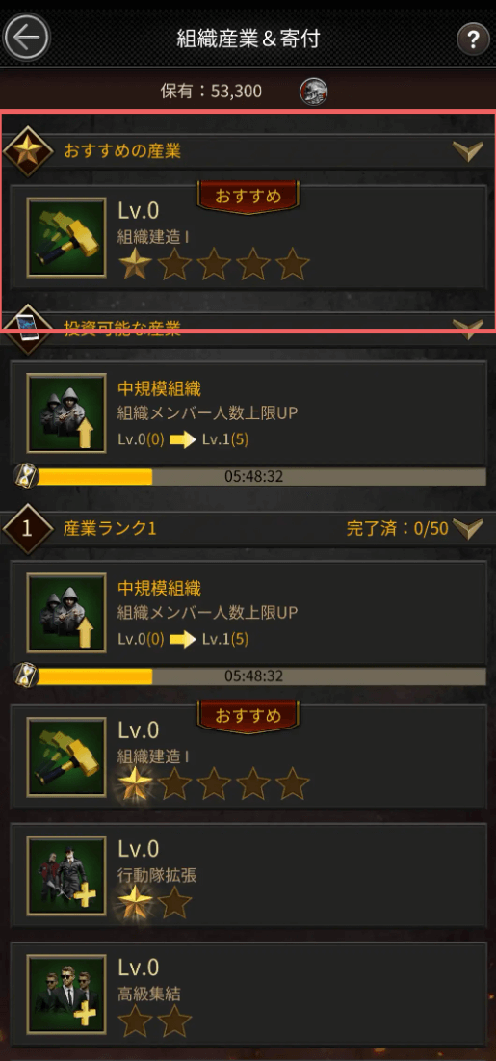Select the 高級集結 suited men icon

click(x=66, y=994)
